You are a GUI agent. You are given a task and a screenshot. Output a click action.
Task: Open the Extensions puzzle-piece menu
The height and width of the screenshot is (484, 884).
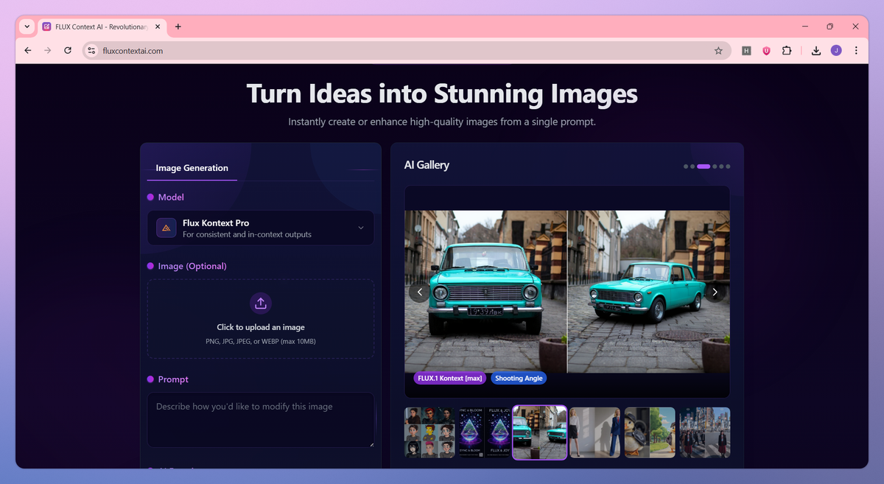click(787, 51)
